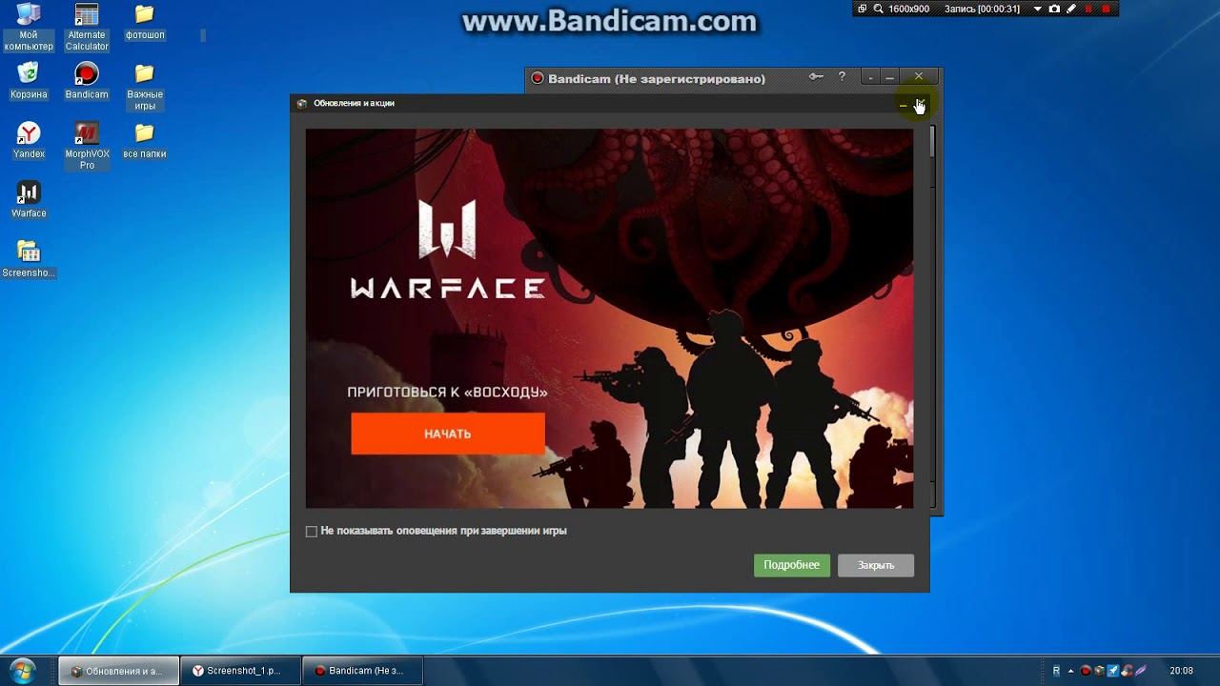Open the Корзина recycle bin icon

point(29,81)
